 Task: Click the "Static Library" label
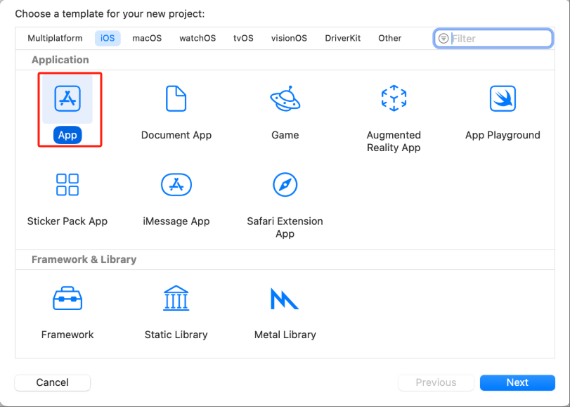[176, 335]
